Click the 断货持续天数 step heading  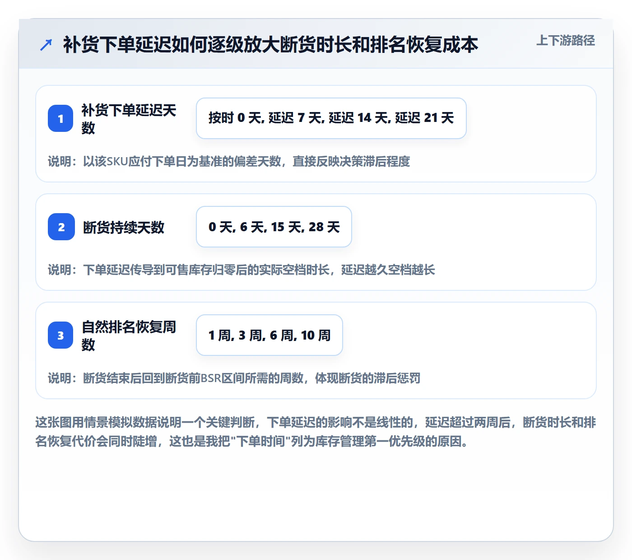click(124, 227)
